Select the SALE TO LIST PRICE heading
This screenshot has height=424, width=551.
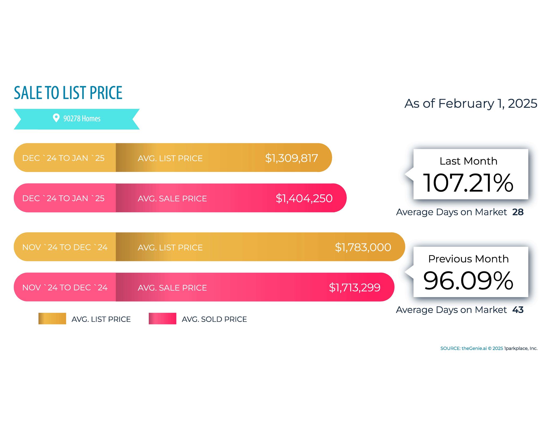68,93
